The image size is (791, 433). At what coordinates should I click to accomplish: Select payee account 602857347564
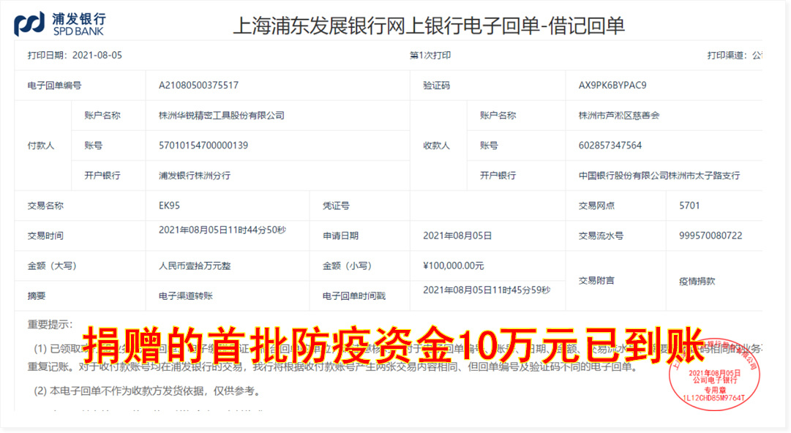(610, 145)
